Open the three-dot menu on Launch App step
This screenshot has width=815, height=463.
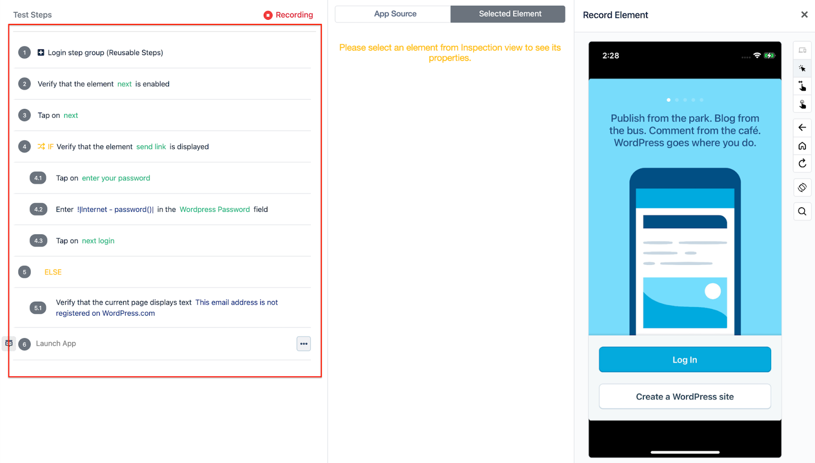[x=304, y=344]
